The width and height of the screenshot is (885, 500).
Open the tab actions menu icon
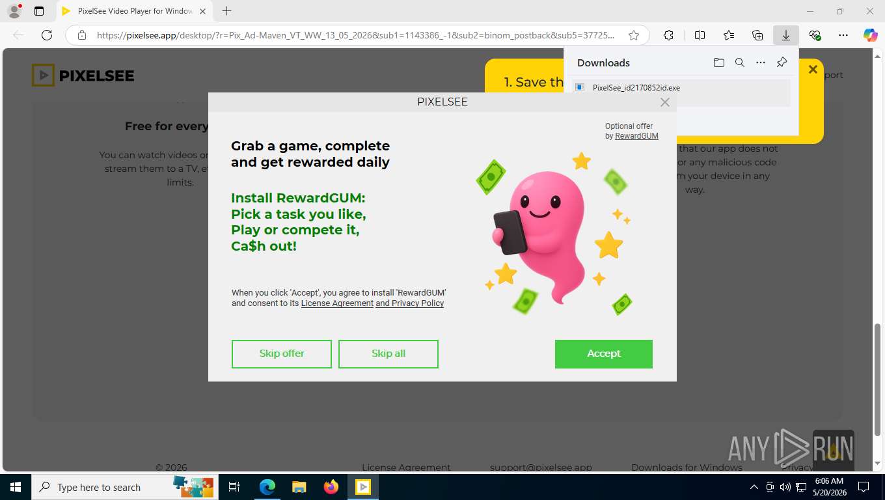39,11
